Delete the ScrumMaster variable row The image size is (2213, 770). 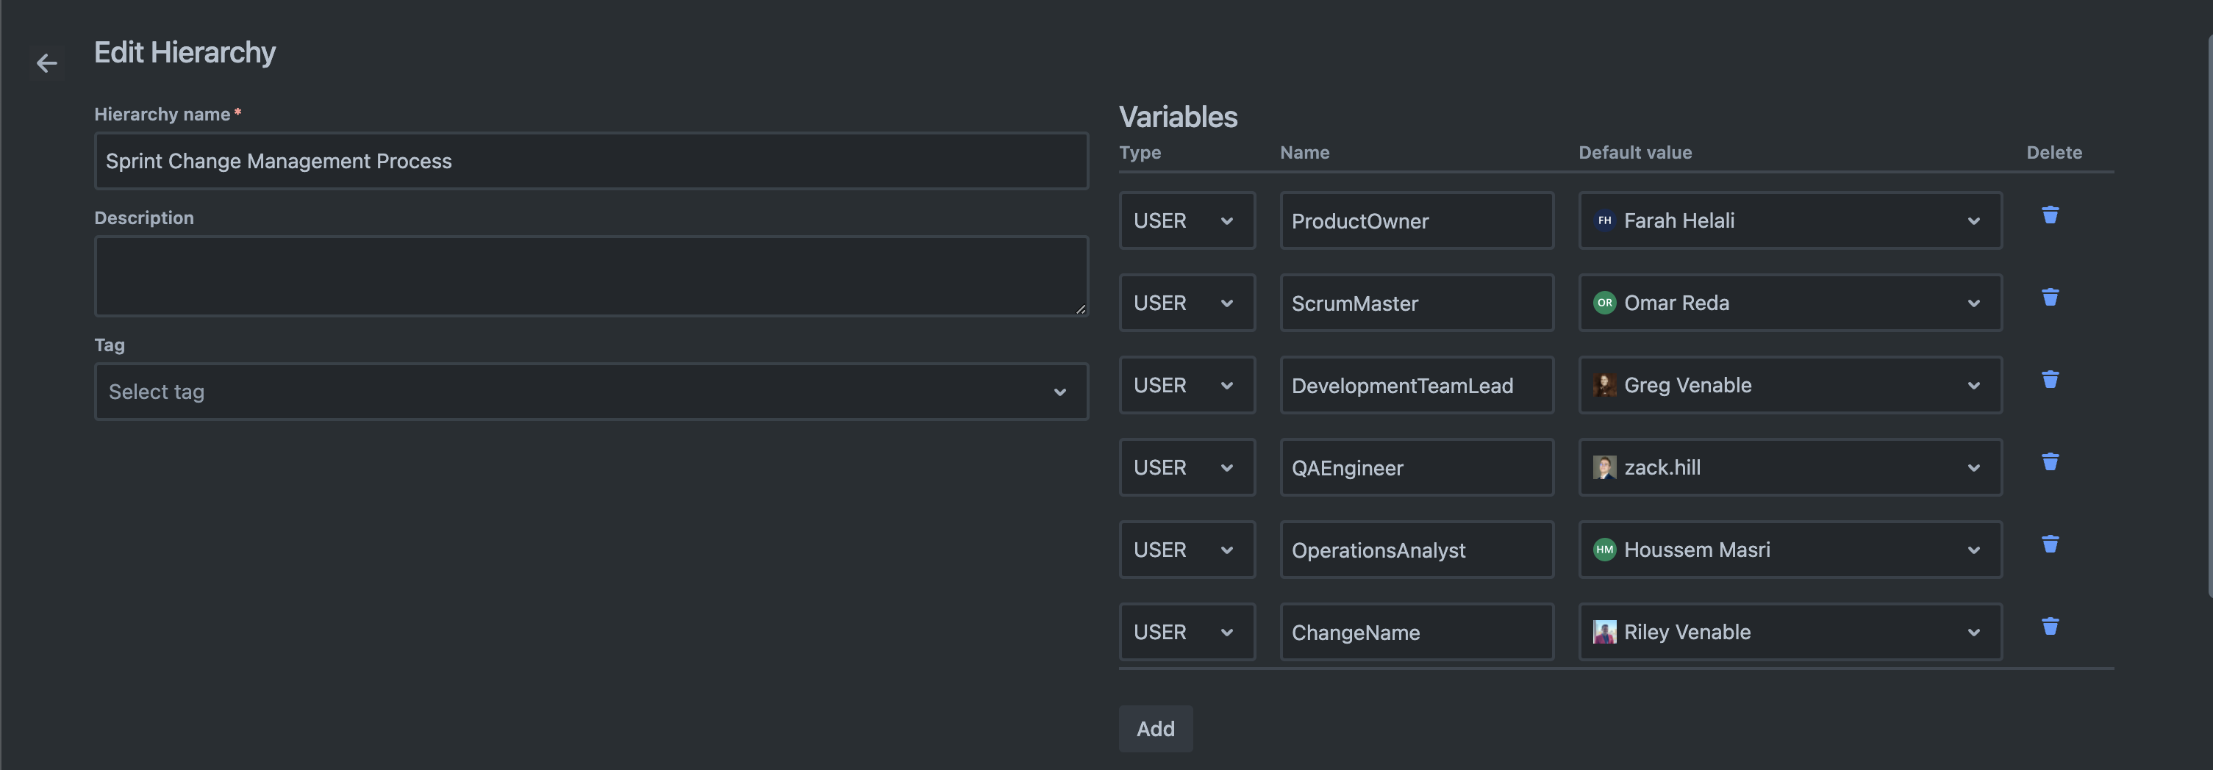pos(2050,297)
